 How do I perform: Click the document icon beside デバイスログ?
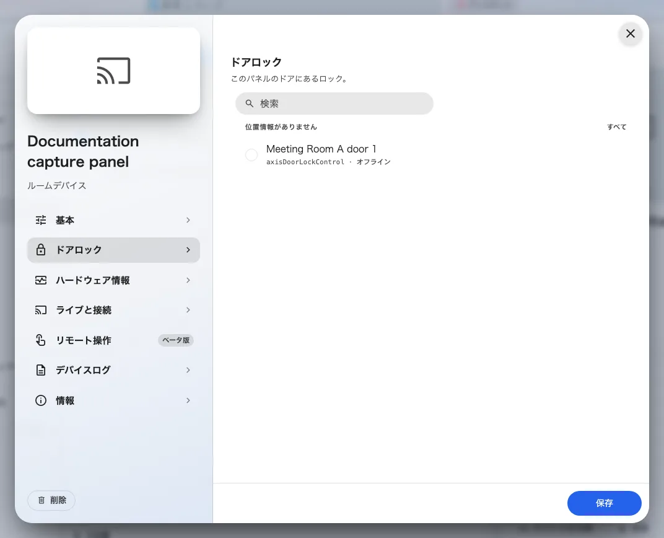(x=41, y=370)
